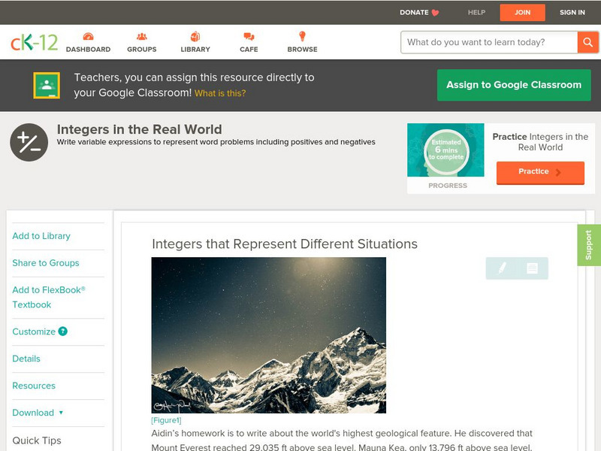Screen dimensions: 601x451
Task: Click the [Figure1] caption link
Action: pos(166,420)
